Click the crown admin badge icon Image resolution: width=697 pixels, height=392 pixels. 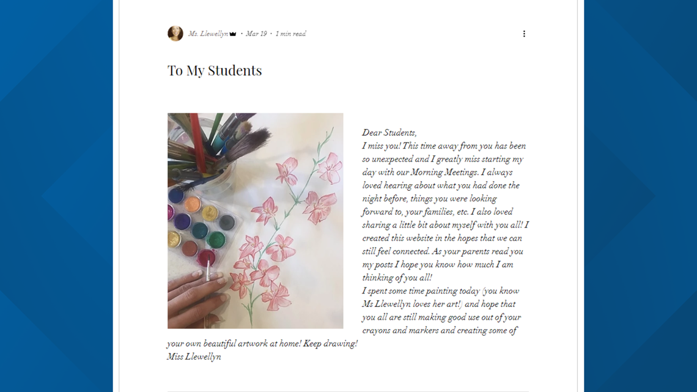coord(233,34)
